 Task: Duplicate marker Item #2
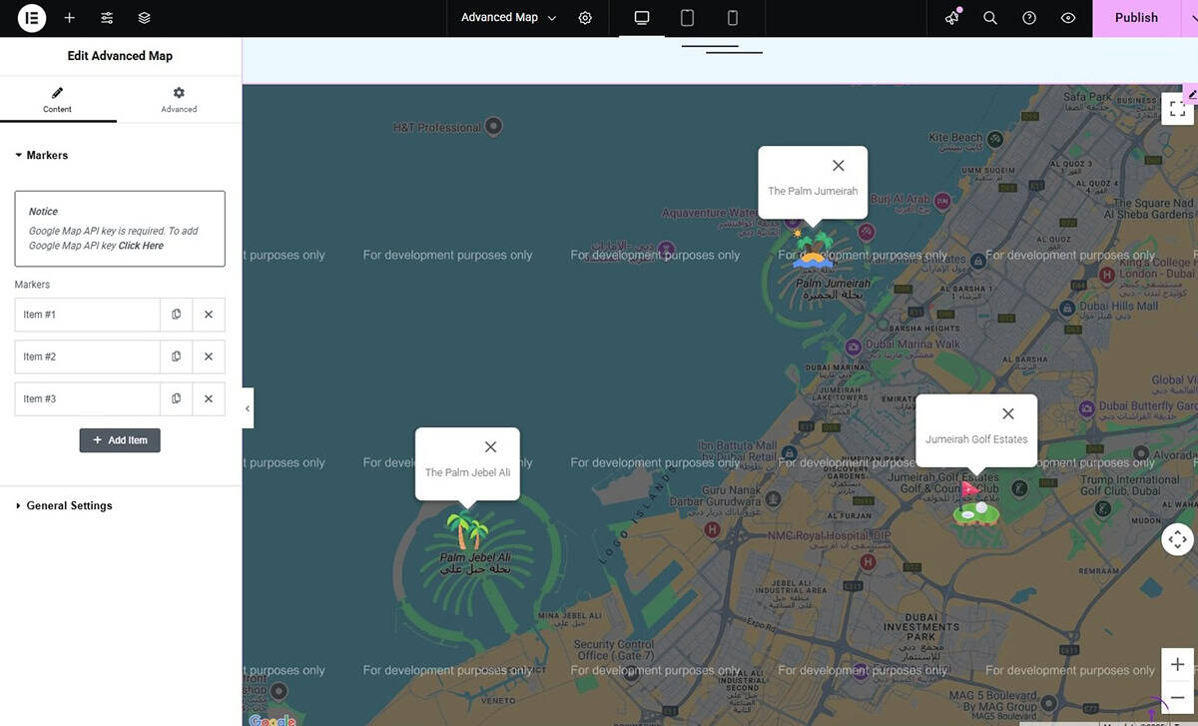(176, 357)
